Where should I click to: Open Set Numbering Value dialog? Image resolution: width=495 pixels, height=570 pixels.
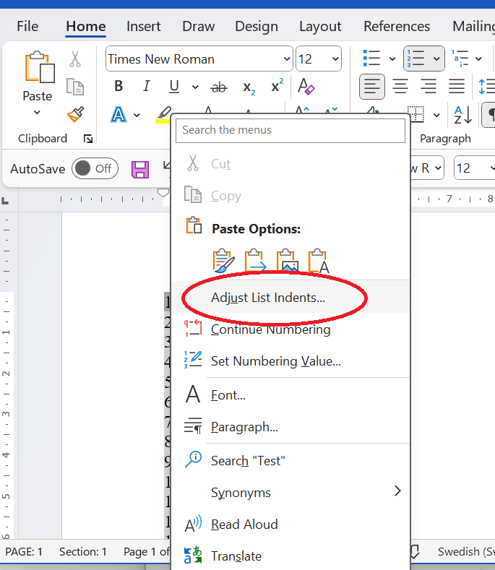click(290, 361)
